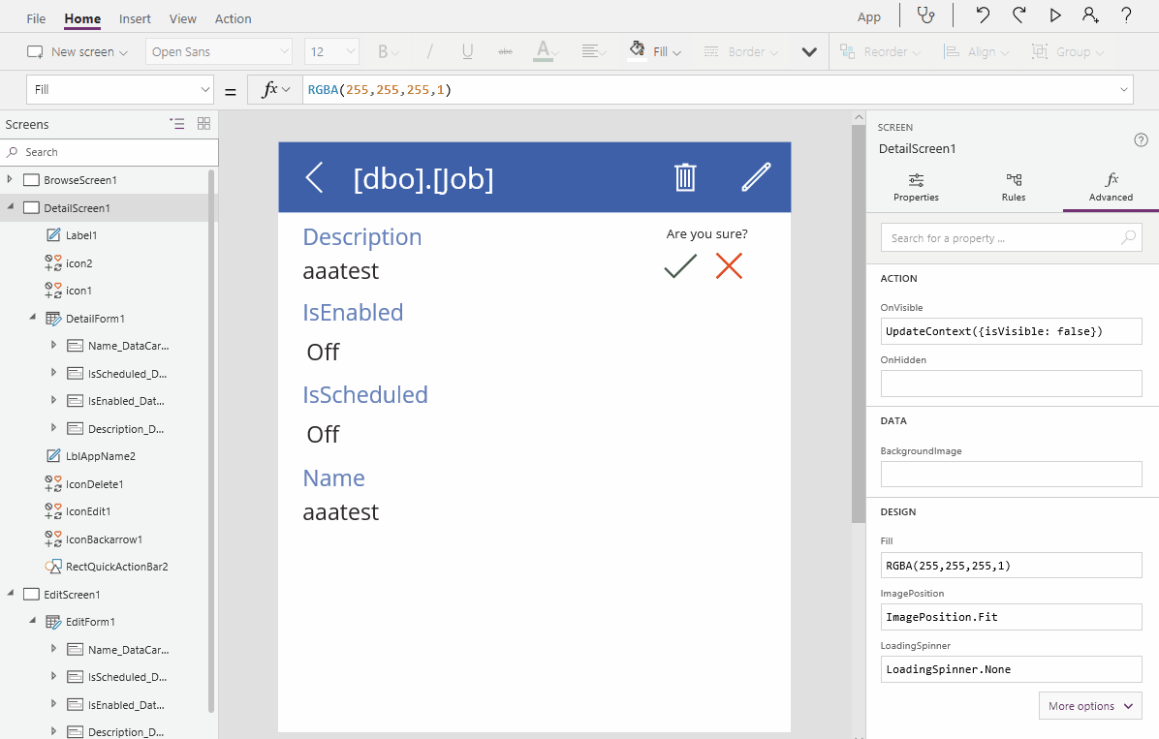Click the Redo icon
1159x739 pixels.
(1018, 16)
